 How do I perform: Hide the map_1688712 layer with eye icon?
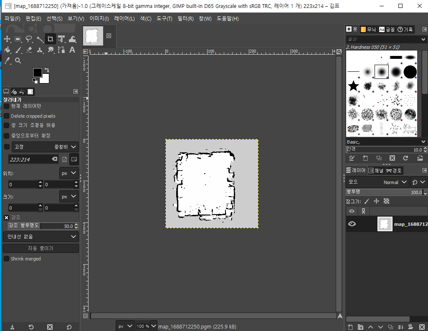[352, 224]
